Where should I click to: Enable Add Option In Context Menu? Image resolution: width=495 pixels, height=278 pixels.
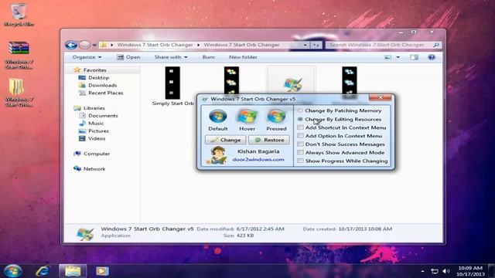pos(340,136)
